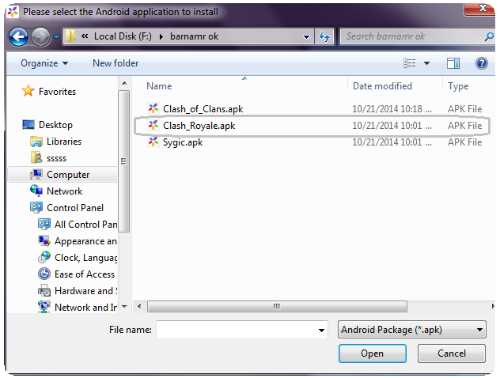
Task: Click the Back navigation arrow button
Action: (x=18, y=37)
